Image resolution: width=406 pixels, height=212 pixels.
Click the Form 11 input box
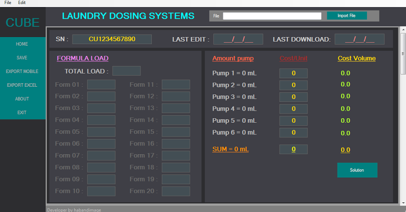pyautogui.click(x=176, y=85)
